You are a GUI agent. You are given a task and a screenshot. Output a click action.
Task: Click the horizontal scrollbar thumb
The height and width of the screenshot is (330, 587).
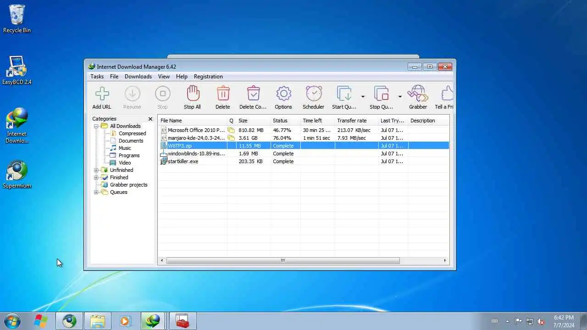click(282, 260)
